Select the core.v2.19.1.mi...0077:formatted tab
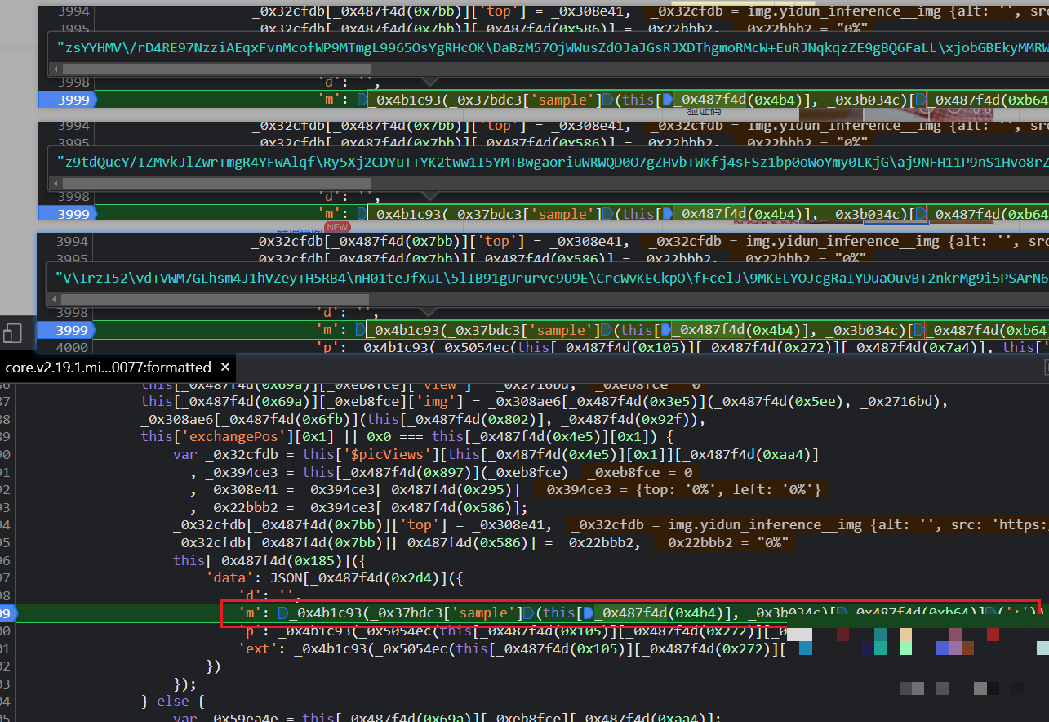The width and height of the screenshot is (1049, 722). pos(108,367)
